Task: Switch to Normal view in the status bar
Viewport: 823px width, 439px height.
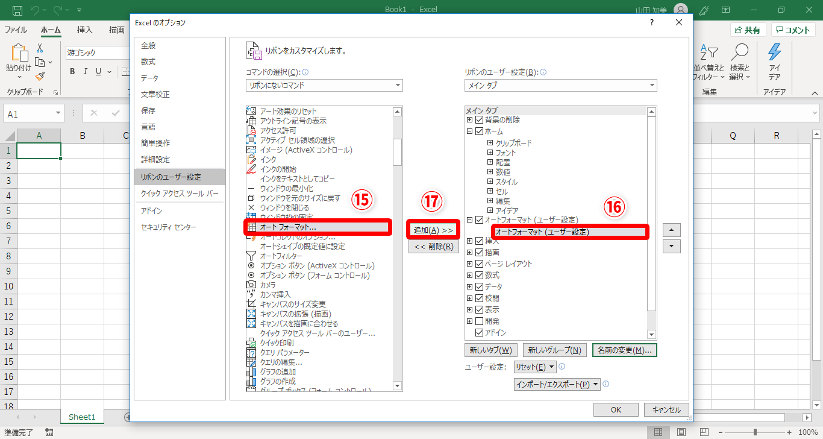Action: tap(659, 432)
